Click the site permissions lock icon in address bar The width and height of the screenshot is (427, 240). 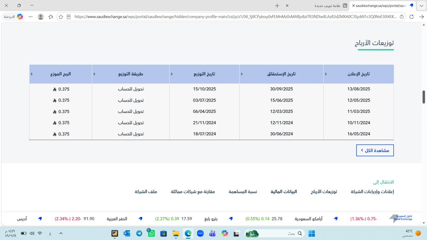pyautogui.click(x=402, y=16)
